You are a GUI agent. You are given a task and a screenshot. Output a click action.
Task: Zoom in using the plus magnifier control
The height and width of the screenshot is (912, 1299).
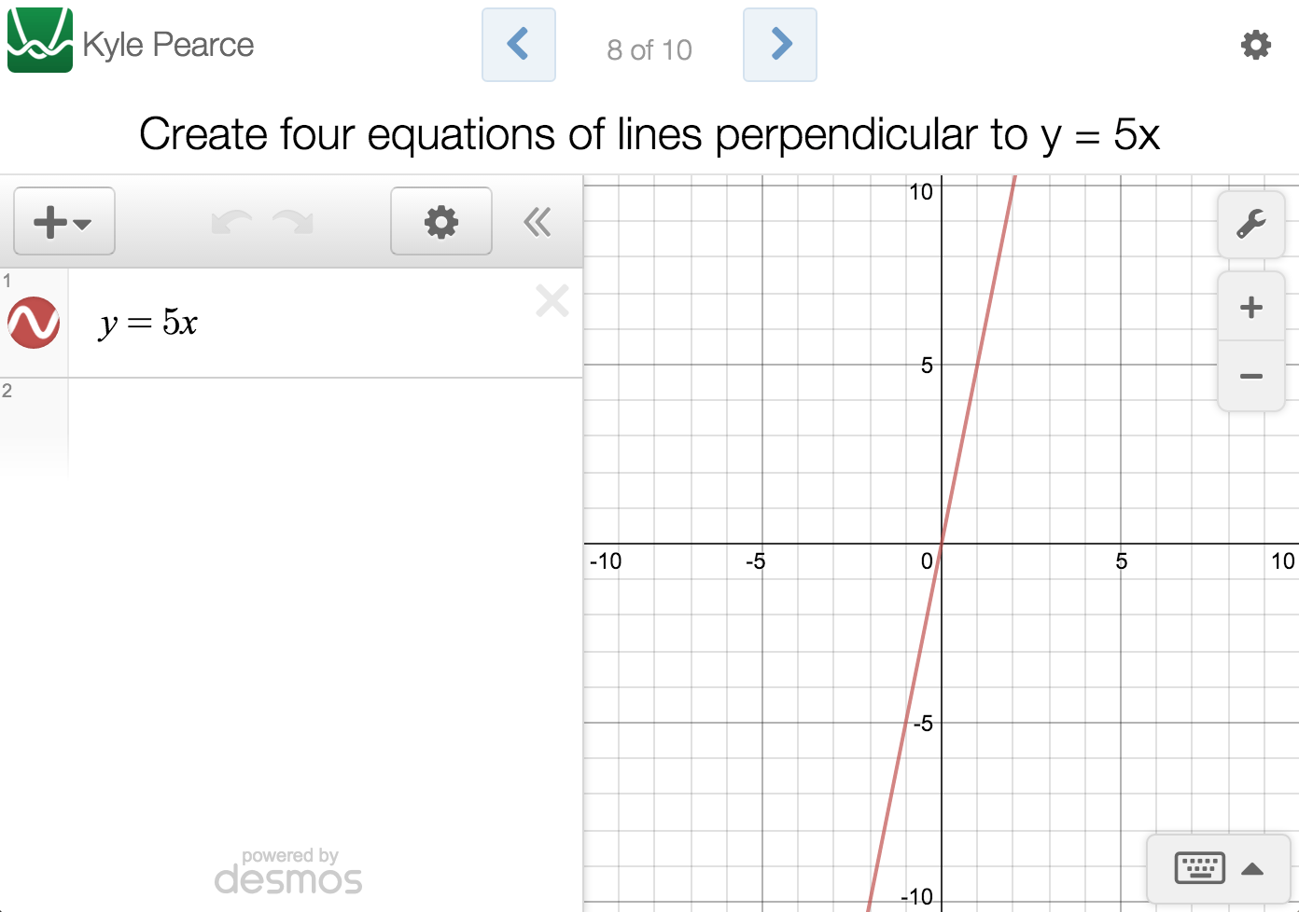click(1250, 306)
